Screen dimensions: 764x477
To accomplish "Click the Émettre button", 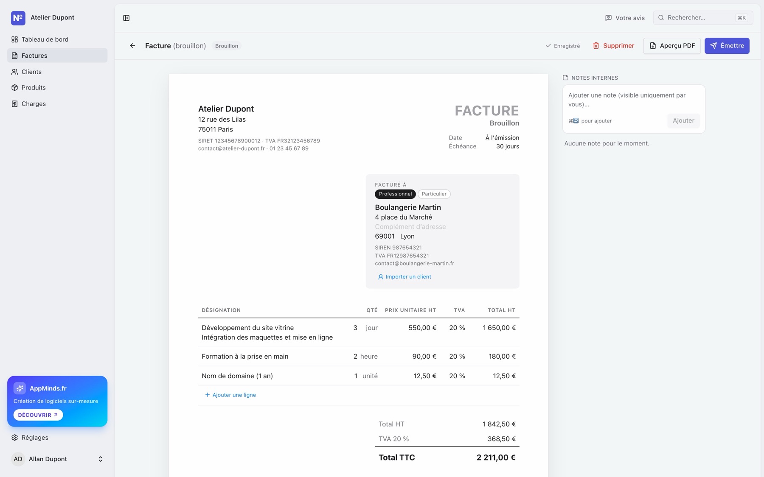I will pos(727,46).
